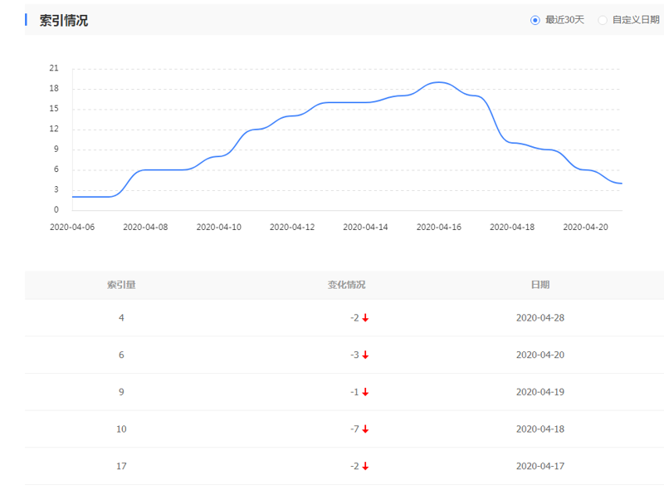The height and width of the screenshot is (495, 664).
Task: Click the 2020-04-14 x-axis label
Action: point(365,228)
